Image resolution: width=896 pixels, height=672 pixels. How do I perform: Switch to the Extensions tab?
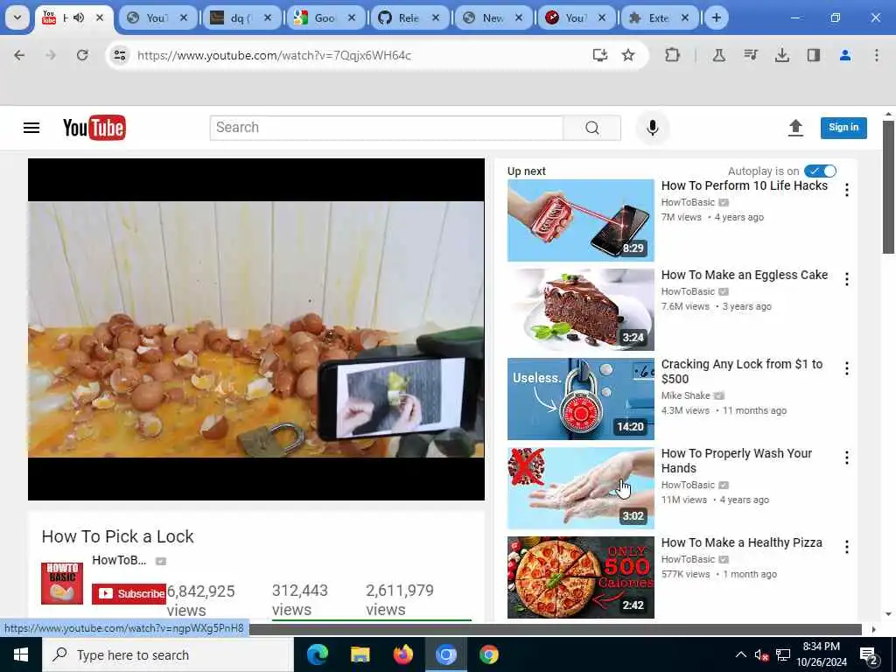(x=658, y=17)
